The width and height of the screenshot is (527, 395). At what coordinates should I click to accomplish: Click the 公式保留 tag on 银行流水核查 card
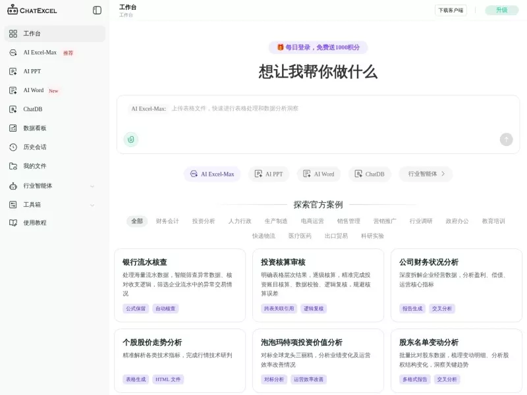tap(136, 308)
